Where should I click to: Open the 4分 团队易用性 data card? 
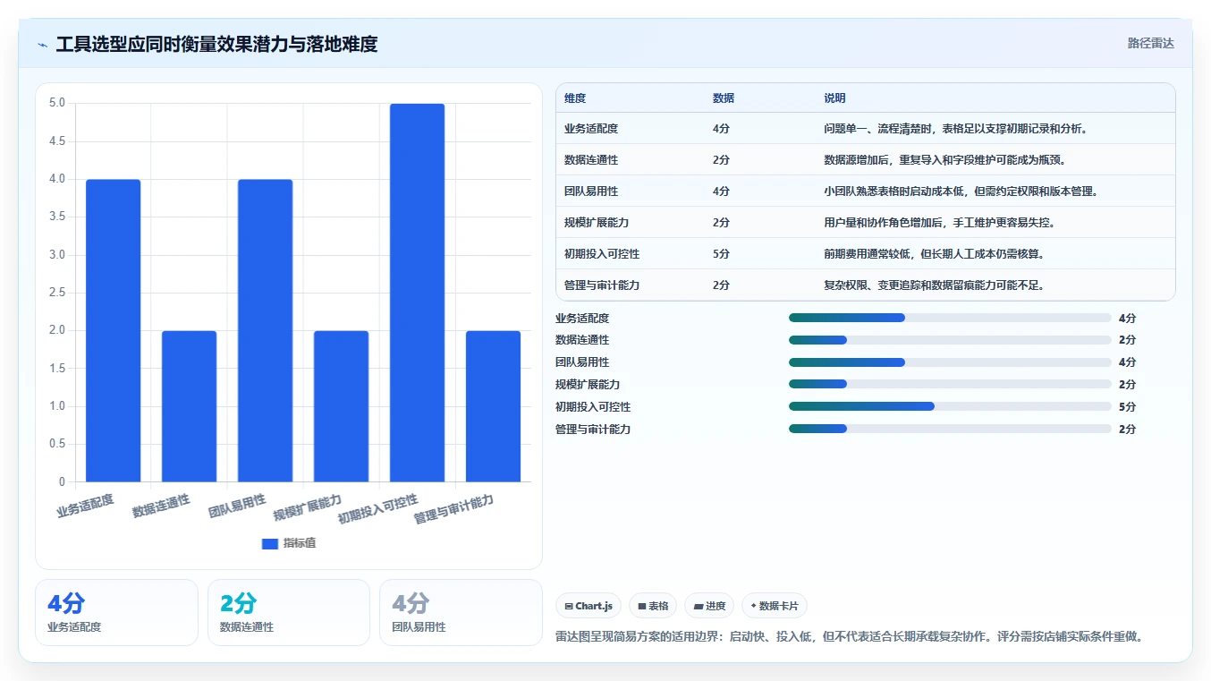pyautogui.click(x=461, y=612)
